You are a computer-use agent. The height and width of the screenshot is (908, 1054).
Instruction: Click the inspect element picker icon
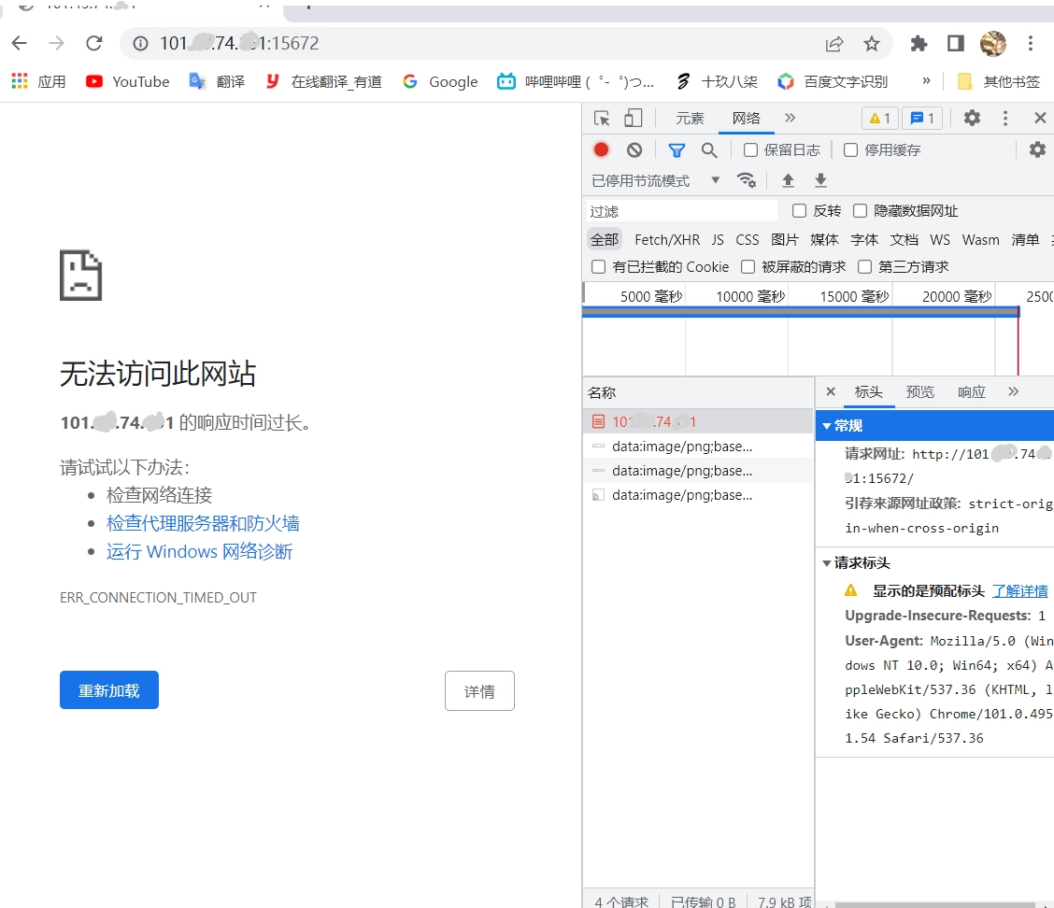[x=602, y=118]
